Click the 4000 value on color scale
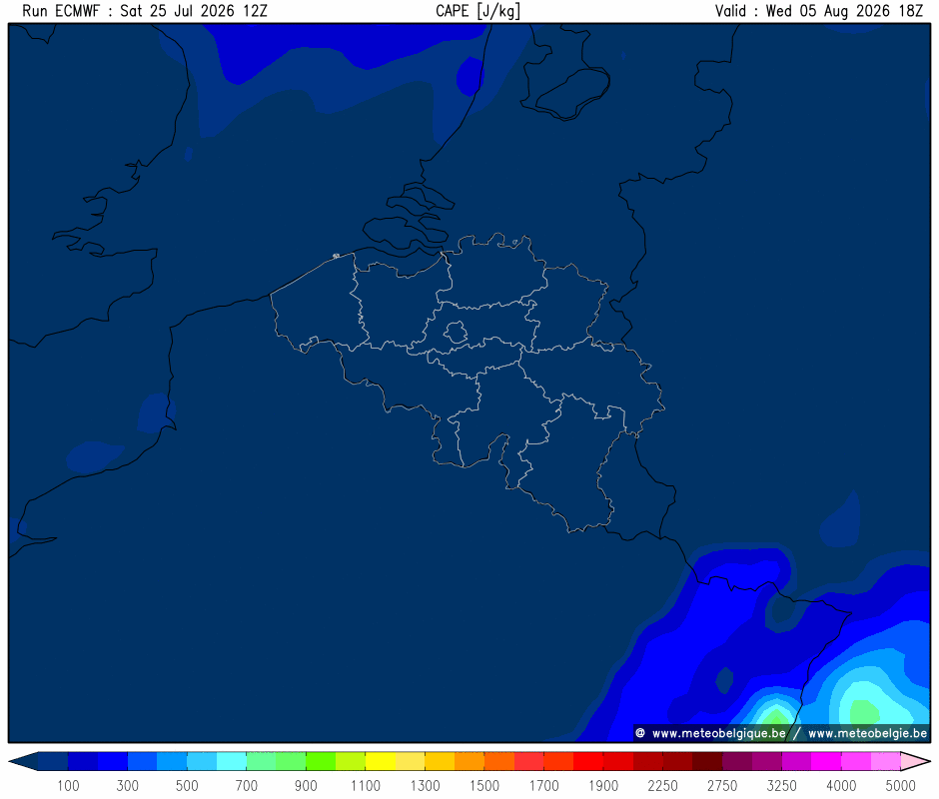Image resolution: width=939 pixels, height=799 pixels. (x=841, y=785)
